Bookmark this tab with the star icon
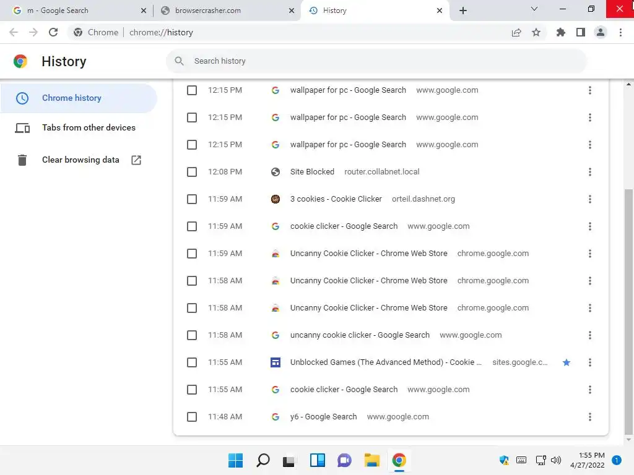This screenshot has width=634, height=475. coord(536,32)
